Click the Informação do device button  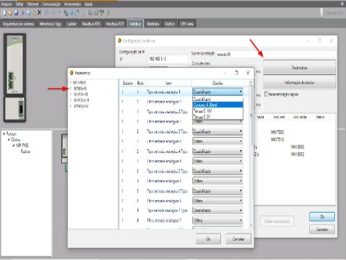coord(299,83)
